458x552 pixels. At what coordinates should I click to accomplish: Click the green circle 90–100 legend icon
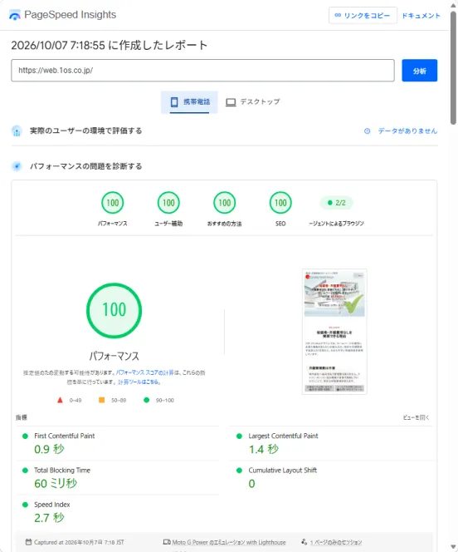pyautogui.click(x=147, y=400)
